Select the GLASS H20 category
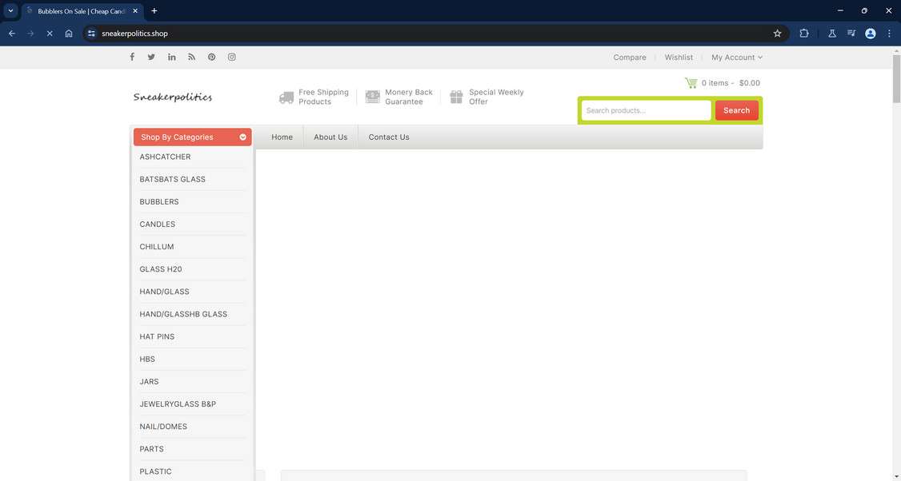 click(x=161, y=268)
